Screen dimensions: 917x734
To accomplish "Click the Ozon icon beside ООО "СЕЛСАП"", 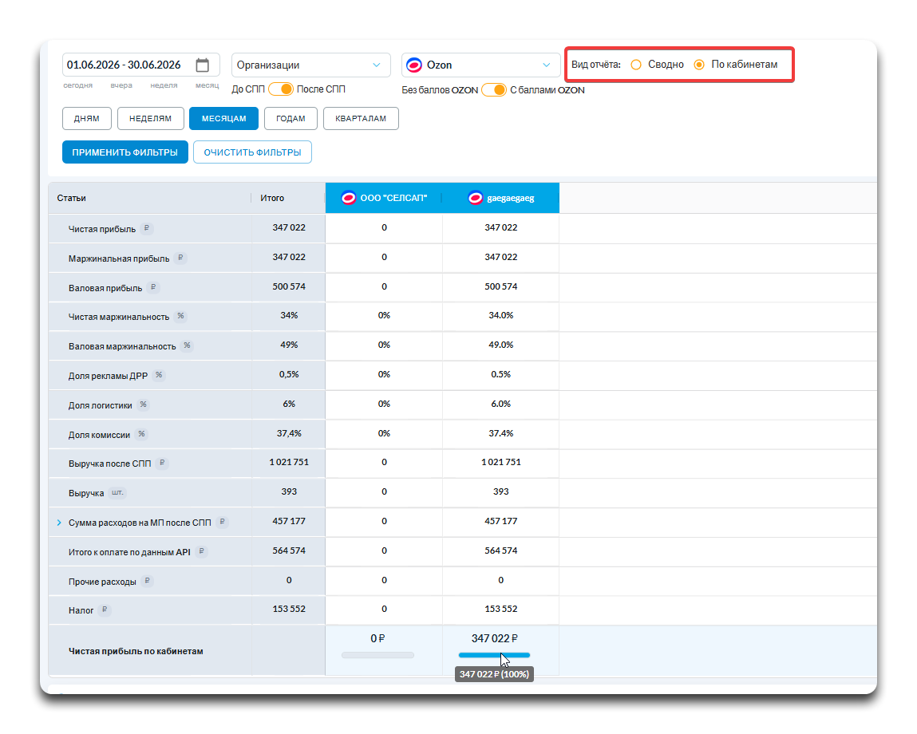I will (x=349, y=199).
